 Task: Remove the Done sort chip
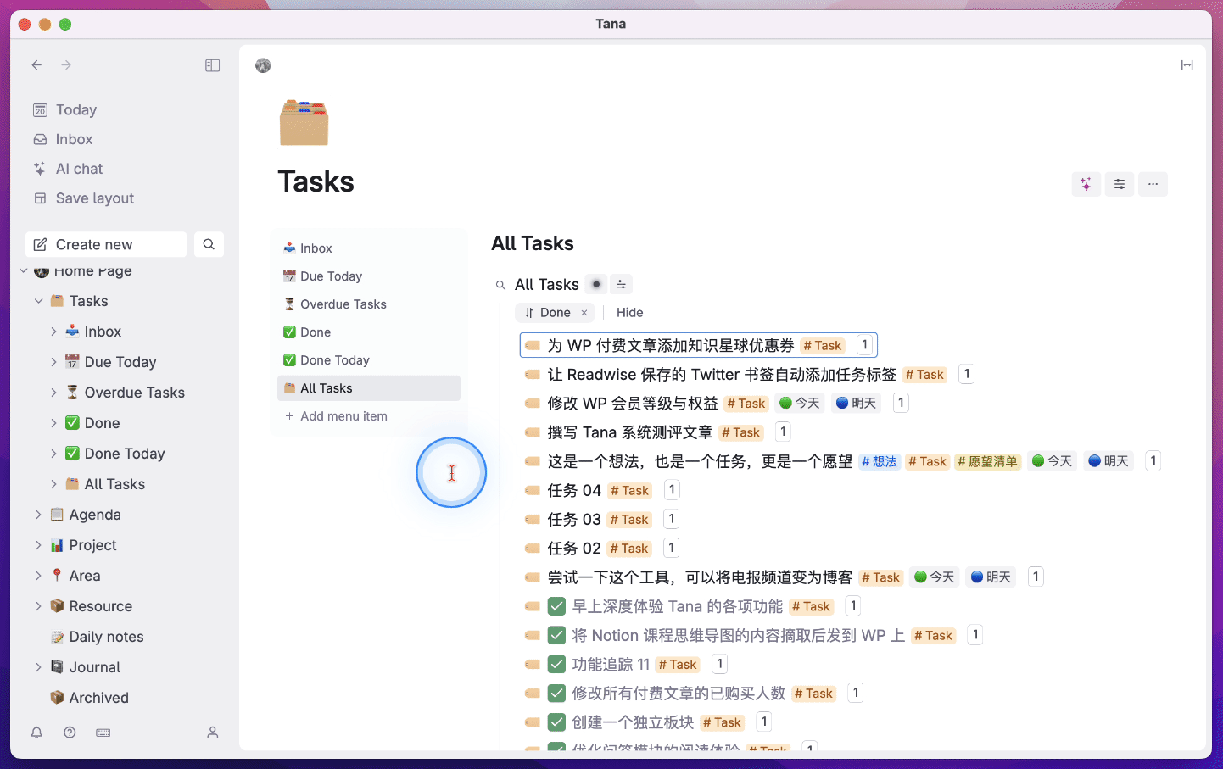coord(584,313)
